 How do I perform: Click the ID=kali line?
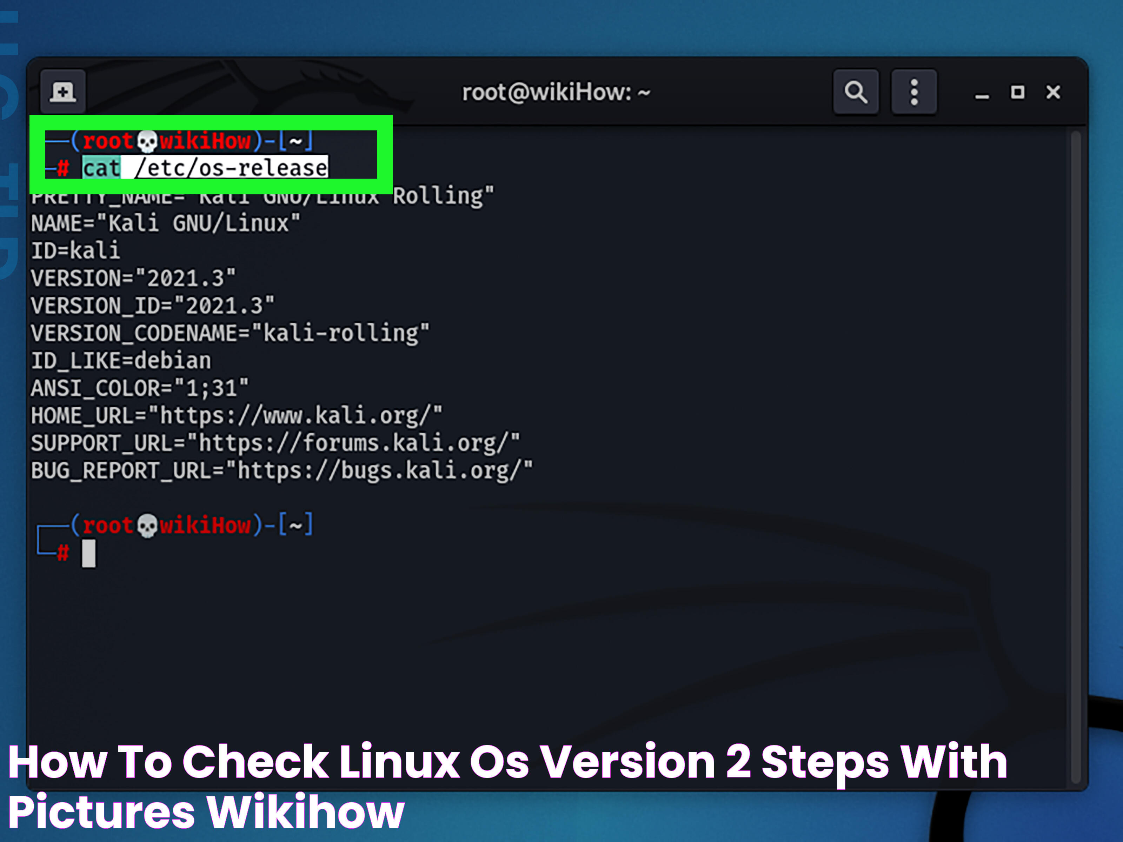[75, 251]
